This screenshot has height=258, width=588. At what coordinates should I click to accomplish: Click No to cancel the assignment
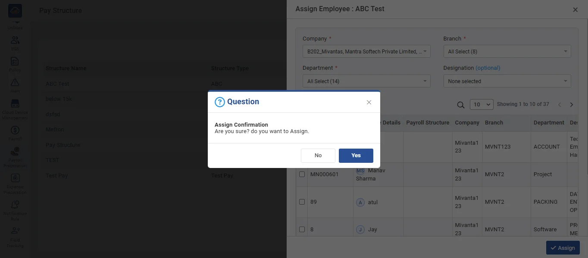318,155
